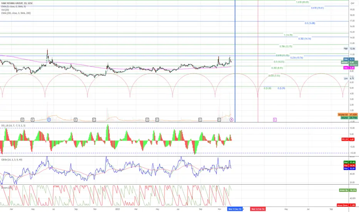
Task: Click the green Fib label 0 (5.28)
Action: (267, 88)
